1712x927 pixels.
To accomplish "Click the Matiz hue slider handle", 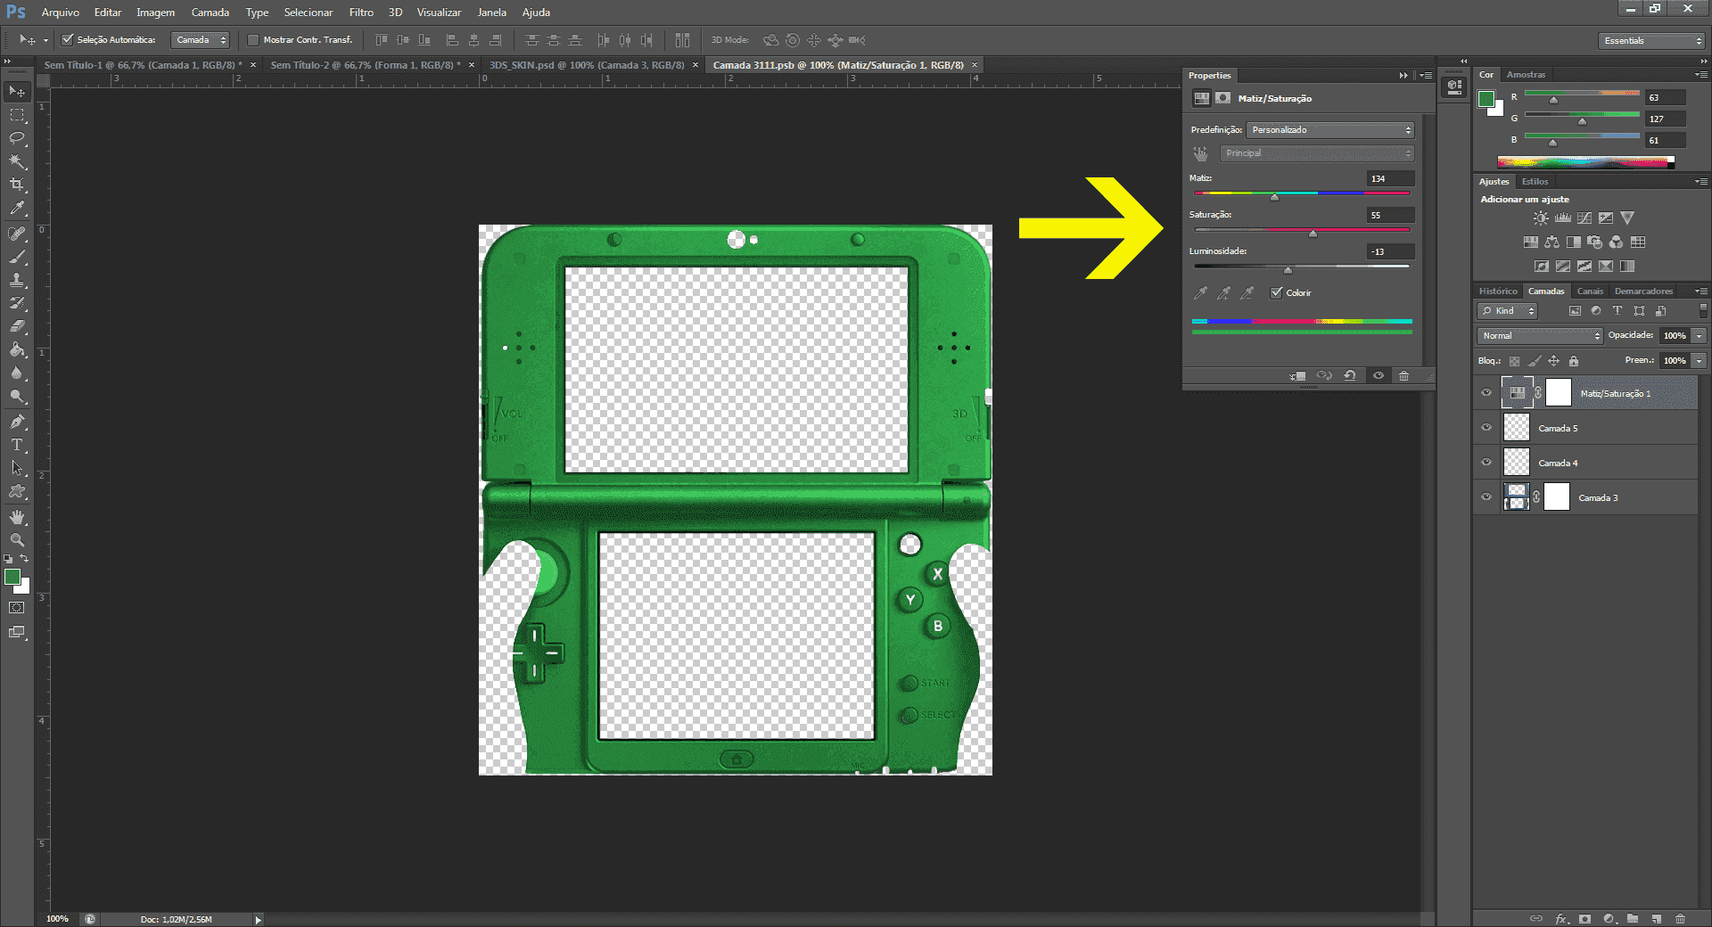I will 1274,197.
